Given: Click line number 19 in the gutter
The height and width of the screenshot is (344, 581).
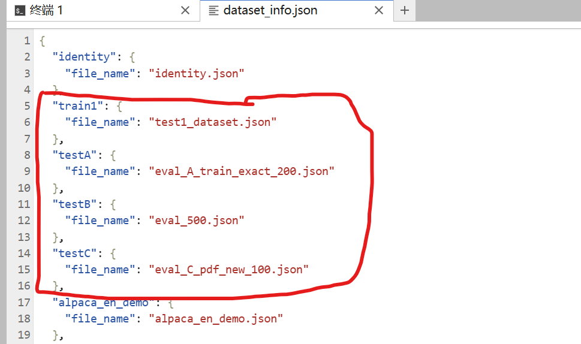Looking at the screenshot, I should (24, 335).
